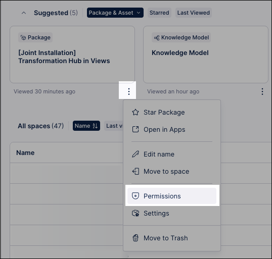Click the Move to space arrow icon

tap(135, 171)
